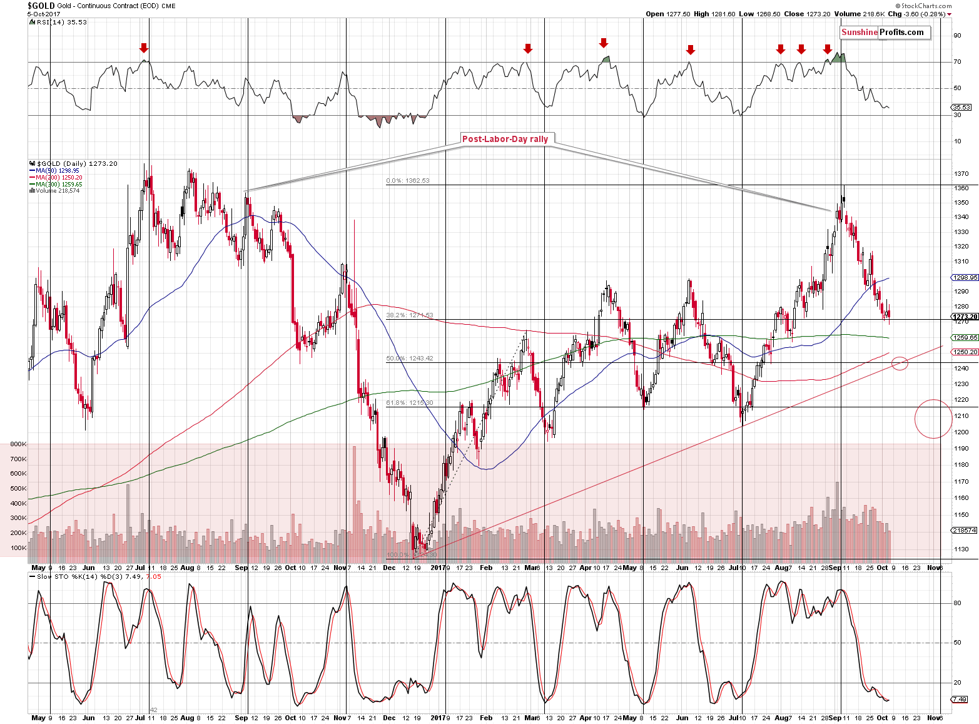Select the Close 1273.20 header value

[x=807, y=14]
